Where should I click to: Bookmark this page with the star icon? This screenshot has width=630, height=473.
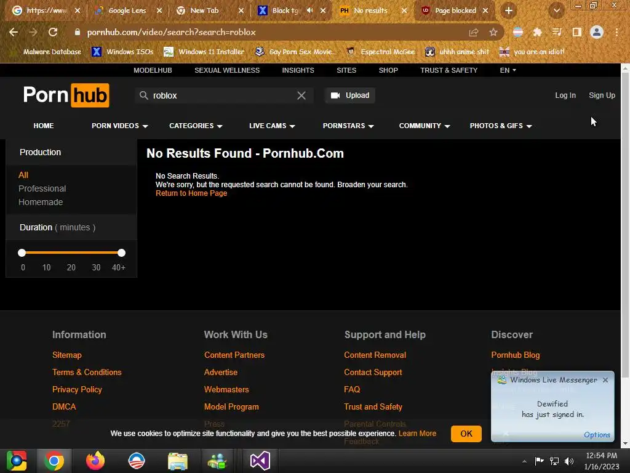(493, 32)
